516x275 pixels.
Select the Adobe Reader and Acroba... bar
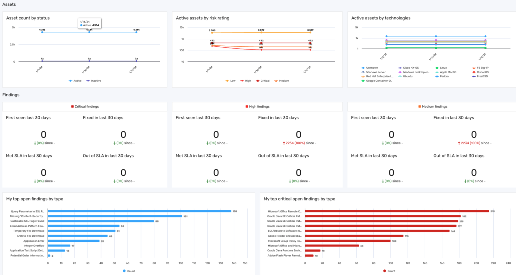pyautogui.click(x=354, y=236)
